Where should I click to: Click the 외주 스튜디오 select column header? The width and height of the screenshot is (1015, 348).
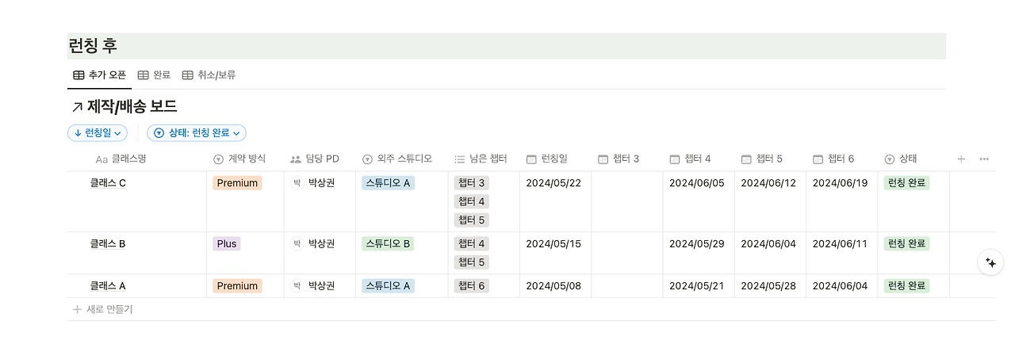pyautogui.click(x=397, y=159)
